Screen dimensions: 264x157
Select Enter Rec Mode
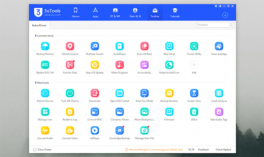tap(145, 93)
